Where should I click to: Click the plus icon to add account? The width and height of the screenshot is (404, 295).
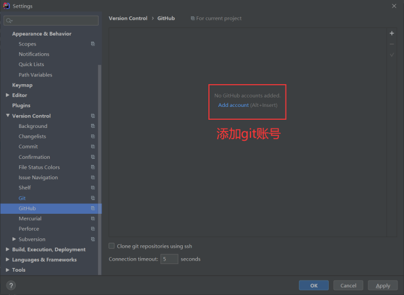coord(392,33)
